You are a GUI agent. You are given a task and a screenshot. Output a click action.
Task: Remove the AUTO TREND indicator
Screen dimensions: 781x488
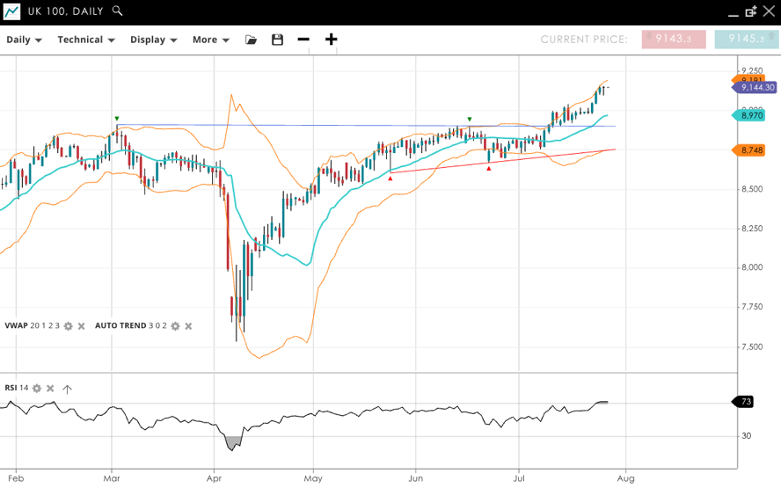click(188, 326)
